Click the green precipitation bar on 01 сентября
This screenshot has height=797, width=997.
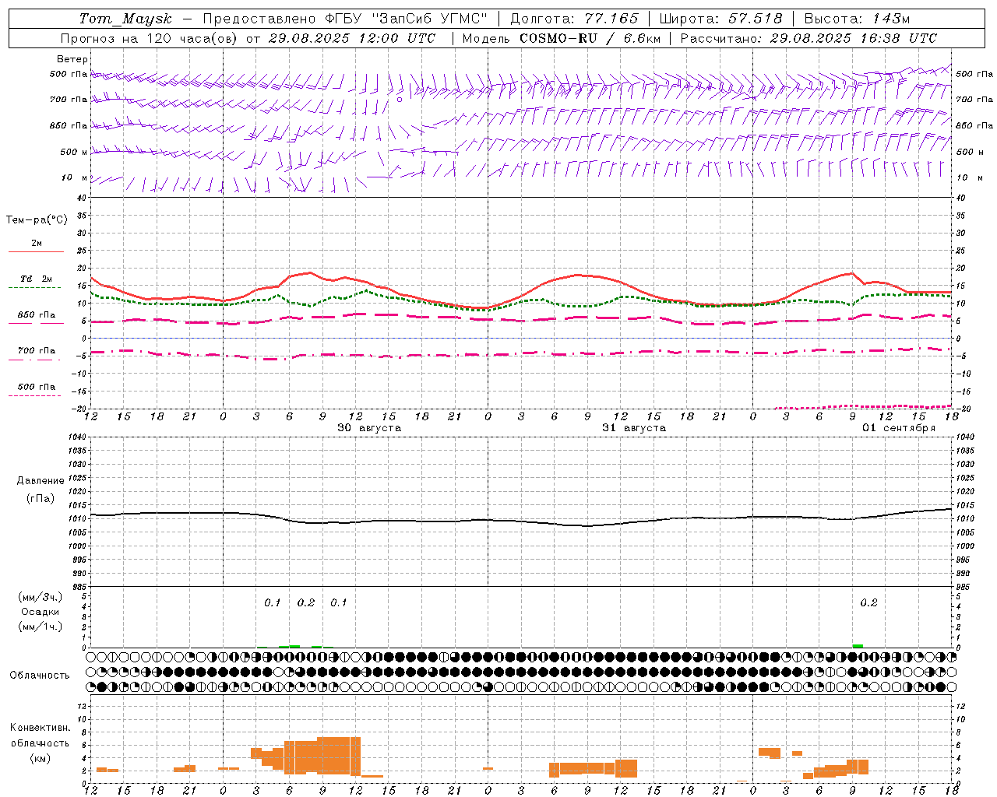858,646
